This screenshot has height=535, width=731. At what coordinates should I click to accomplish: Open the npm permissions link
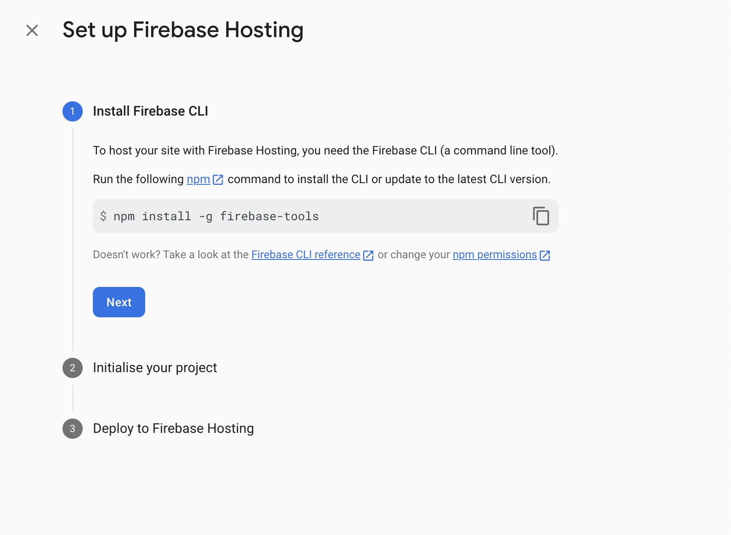[x=495, y=254]
